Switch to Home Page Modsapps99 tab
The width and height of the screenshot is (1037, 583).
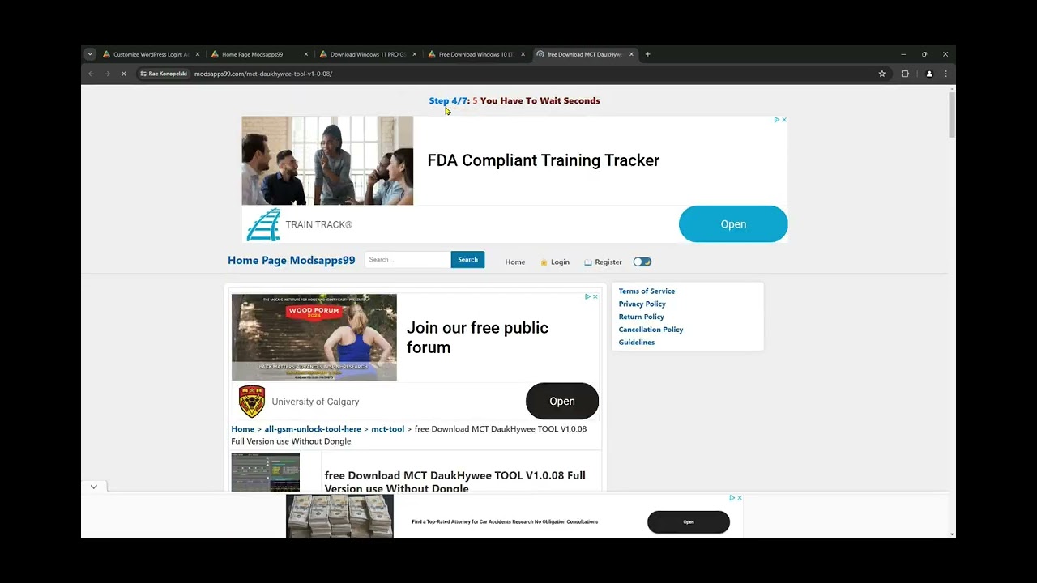pyautogui.click(x=252, y=54)
